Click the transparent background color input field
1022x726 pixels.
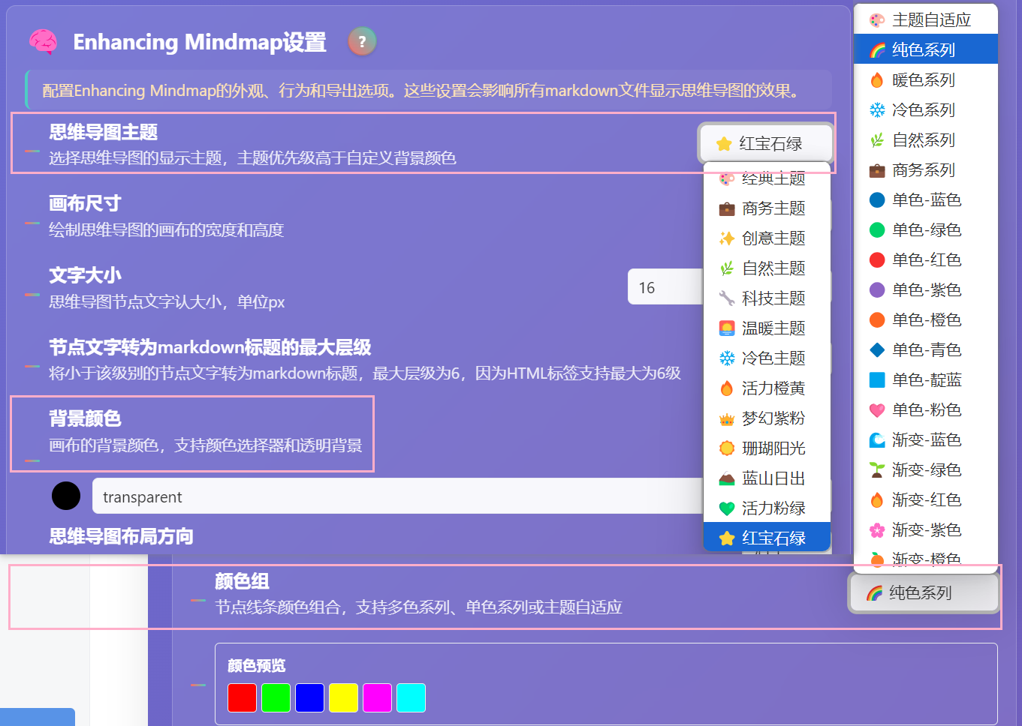pyautogui.click(x=300, y=496)
